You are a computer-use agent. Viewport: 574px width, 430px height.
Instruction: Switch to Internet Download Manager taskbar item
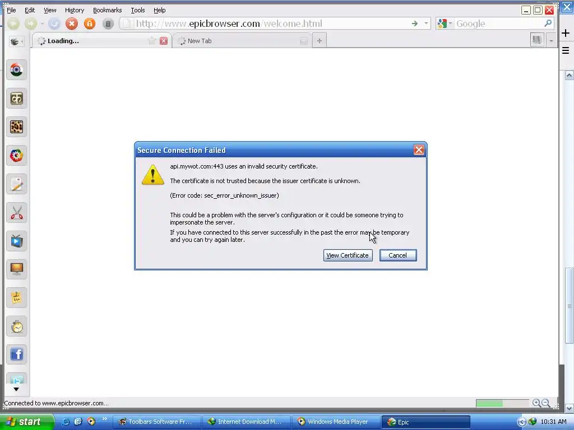point(246,422)
